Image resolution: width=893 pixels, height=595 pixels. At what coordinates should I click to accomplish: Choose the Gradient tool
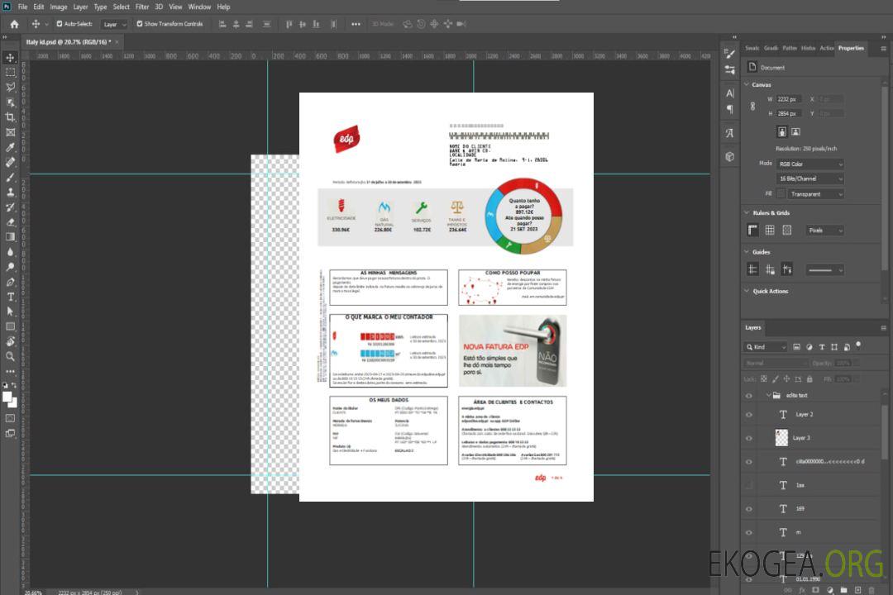(x=10, y=237)
